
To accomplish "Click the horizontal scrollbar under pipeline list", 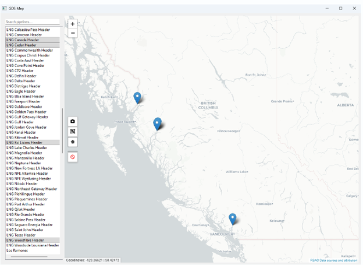I will (x=29, y=256).
